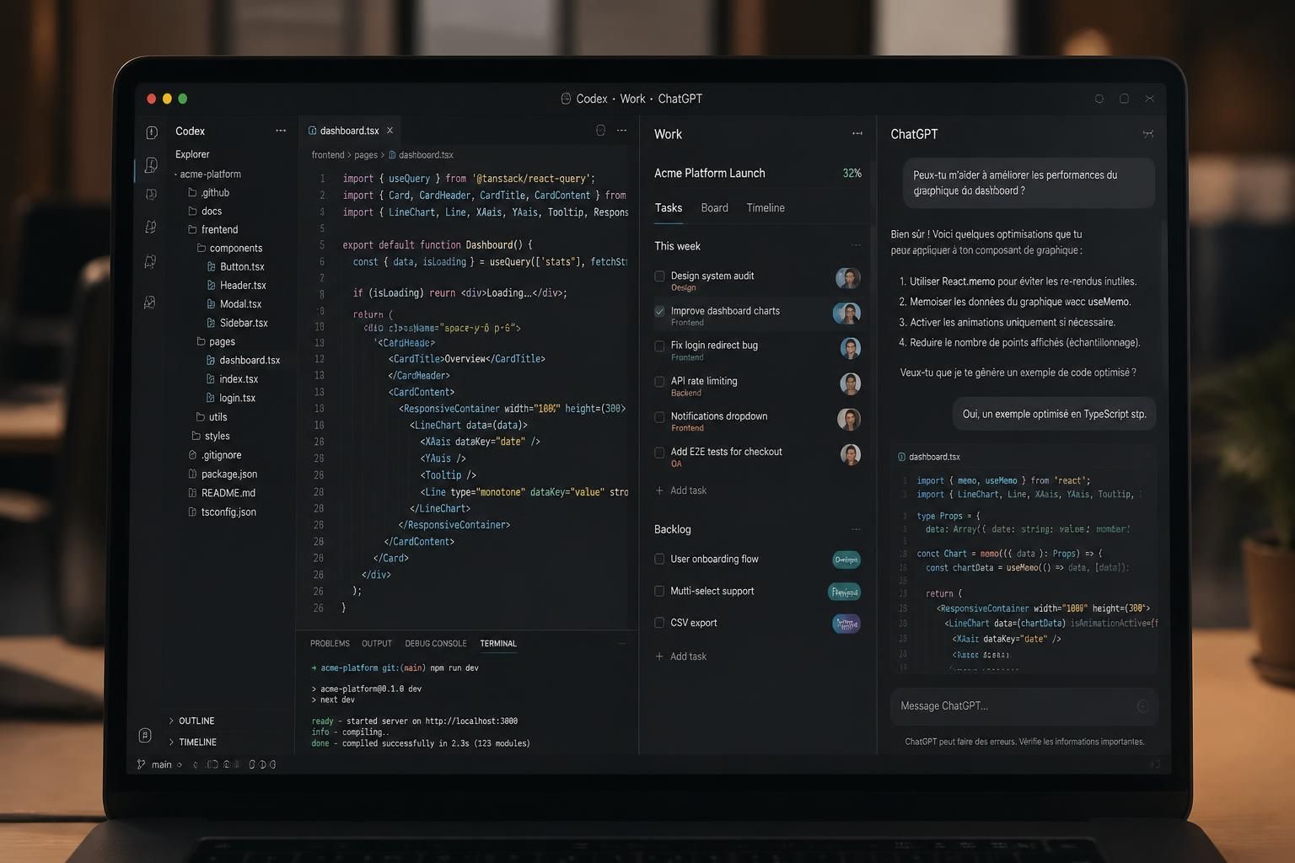
Task: Click the send icon in Message ChatGPT field
Action: tap(1142, 706)
